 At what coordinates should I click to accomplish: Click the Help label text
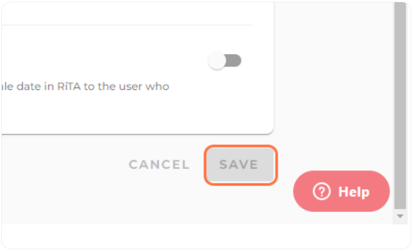pyautogui.click(x=354, y=192)
